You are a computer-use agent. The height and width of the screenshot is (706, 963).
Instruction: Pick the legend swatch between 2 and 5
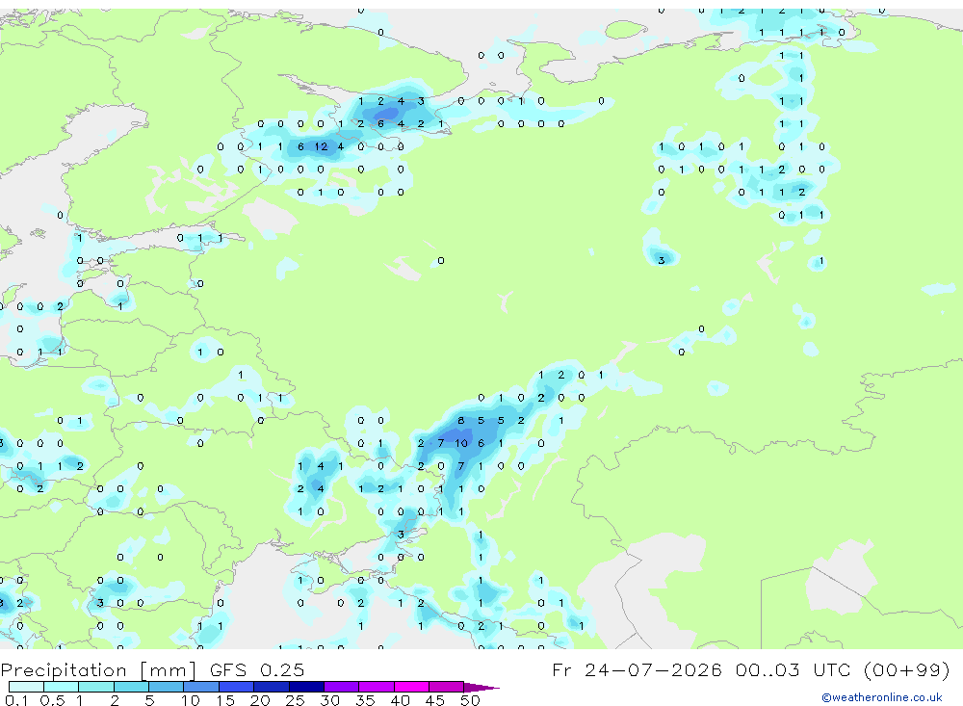[x=131, y=687]
